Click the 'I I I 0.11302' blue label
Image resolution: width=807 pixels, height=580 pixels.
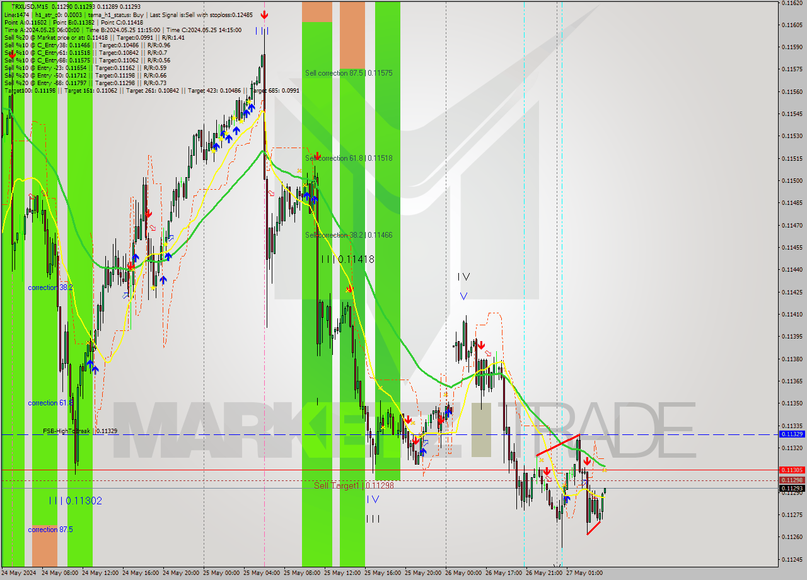click(x=76, y=501)
